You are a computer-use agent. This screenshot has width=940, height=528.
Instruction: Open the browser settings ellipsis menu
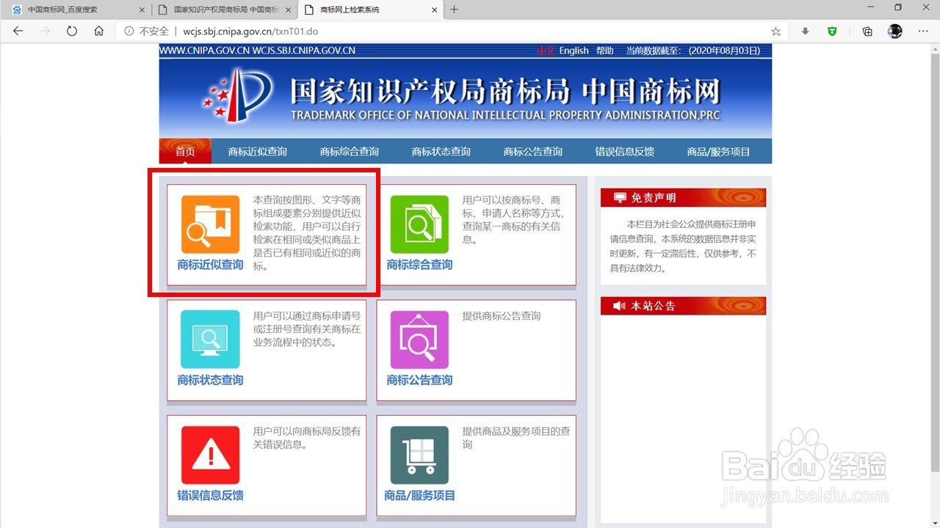[x=923, y=32]
